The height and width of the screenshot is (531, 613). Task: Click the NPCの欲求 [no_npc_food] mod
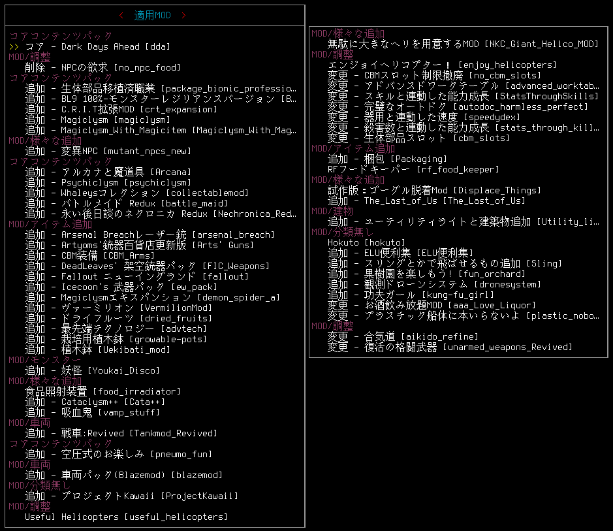(102, 67)
